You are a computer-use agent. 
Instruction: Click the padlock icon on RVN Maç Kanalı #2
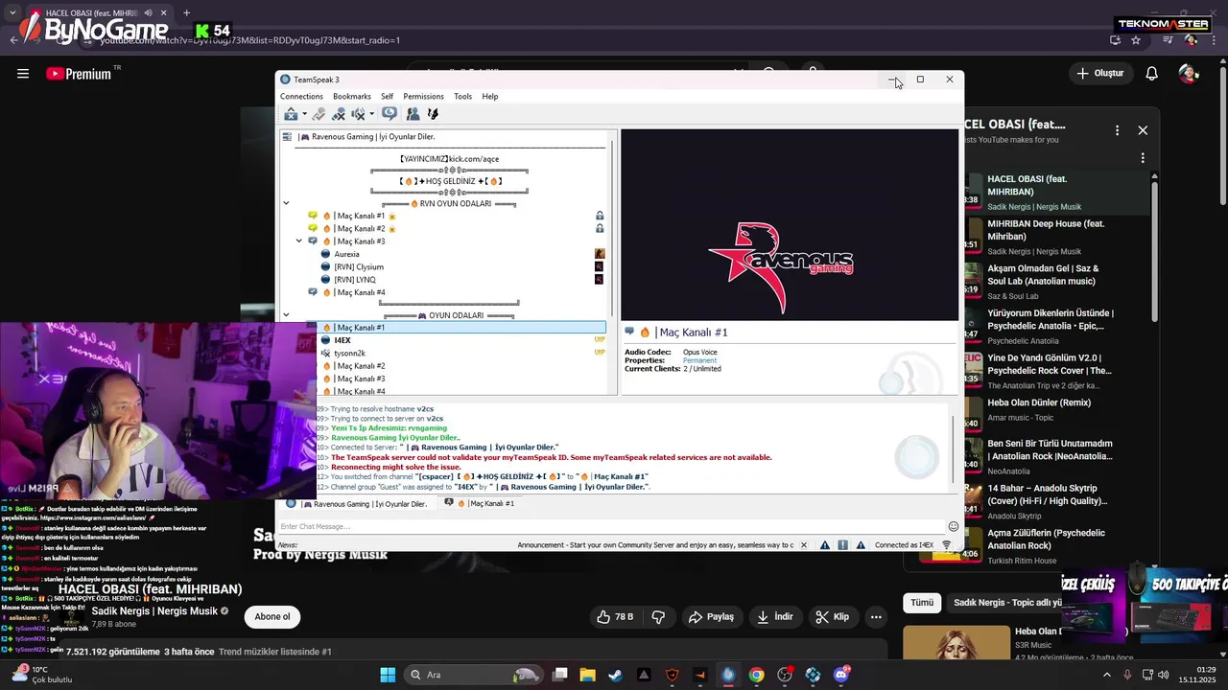pos(600,229)
